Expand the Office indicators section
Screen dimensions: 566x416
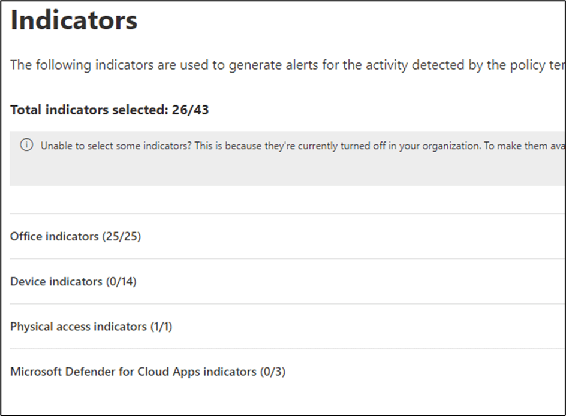click(54, 236)
